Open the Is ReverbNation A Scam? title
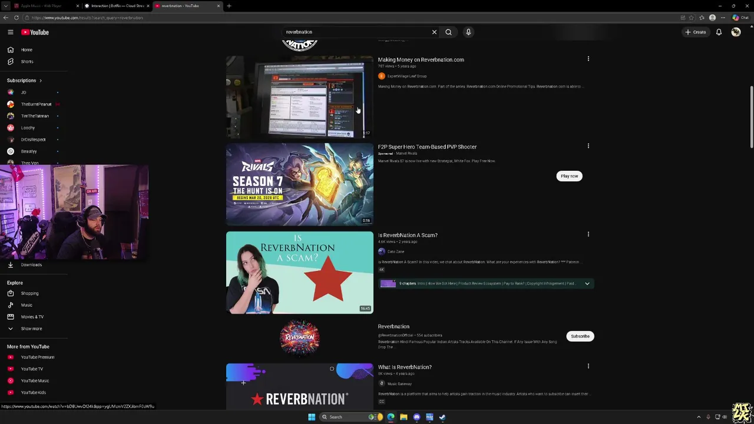Viewport: 754px width, 424px height. tap(408, 235)
